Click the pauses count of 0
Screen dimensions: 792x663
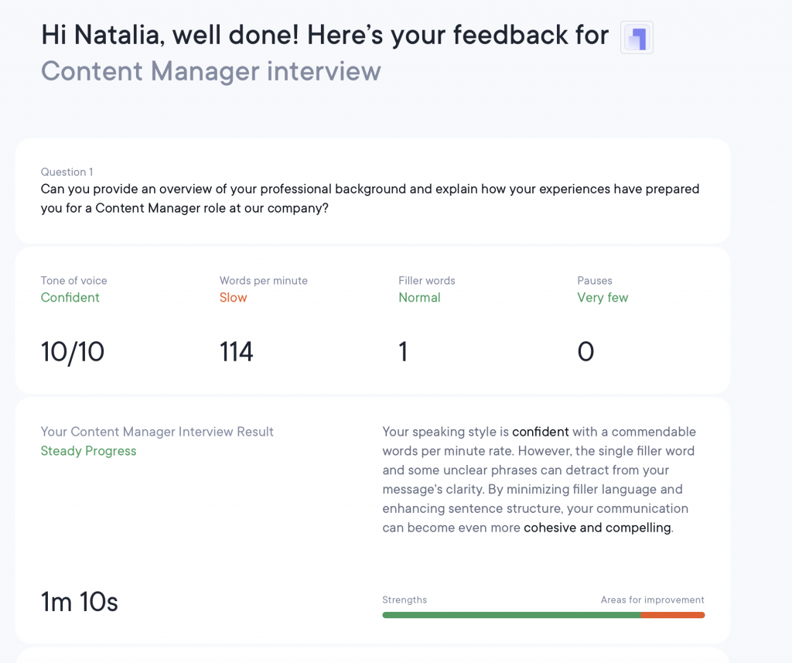(585, 351)
